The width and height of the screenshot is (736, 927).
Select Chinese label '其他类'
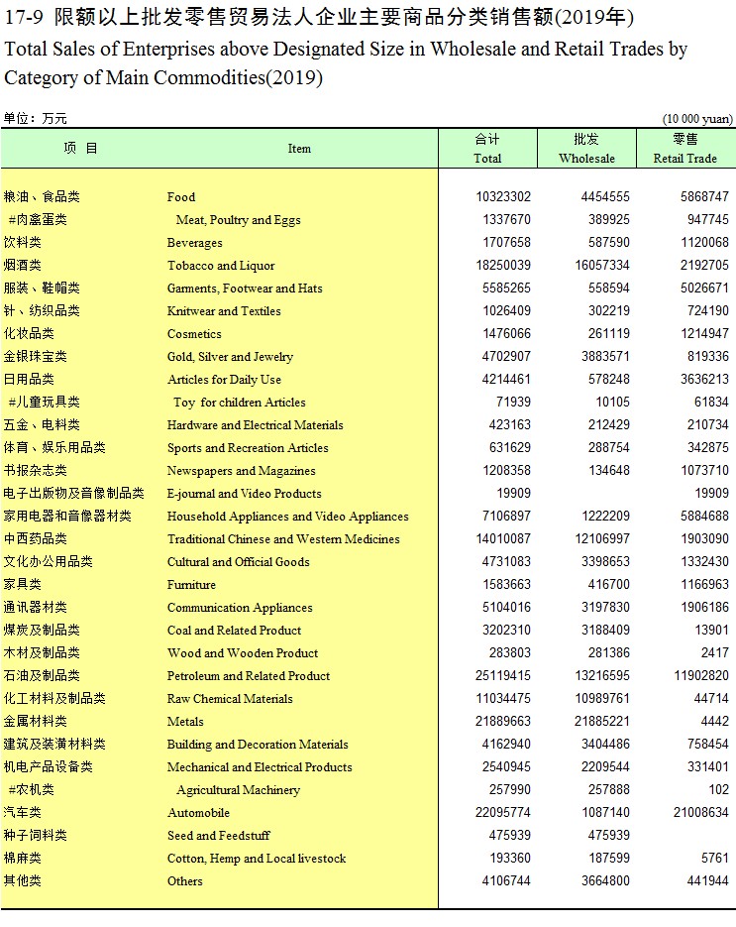tap(23, 880)
